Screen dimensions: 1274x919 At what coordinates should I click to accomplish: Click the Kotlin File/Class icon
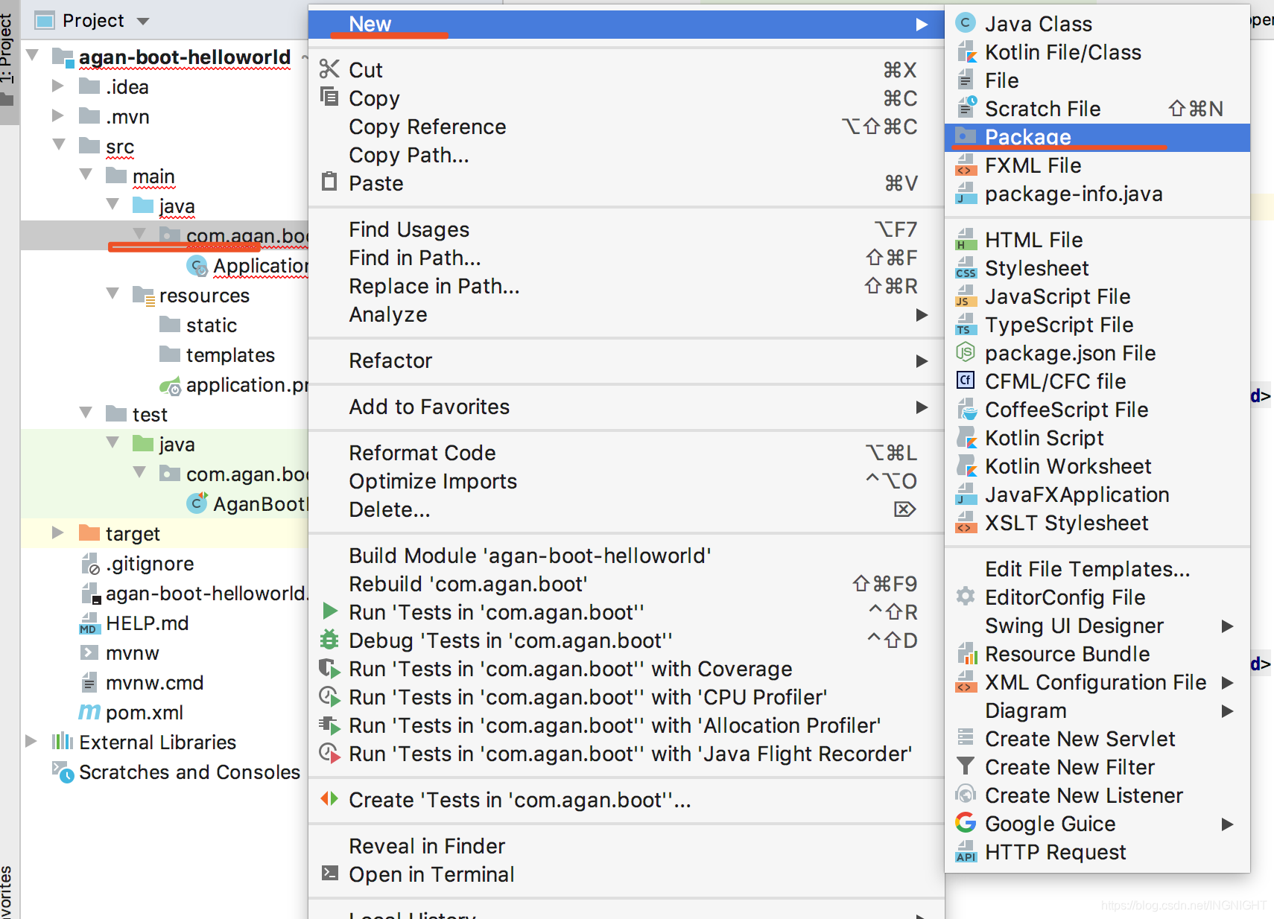click(966, 52)
